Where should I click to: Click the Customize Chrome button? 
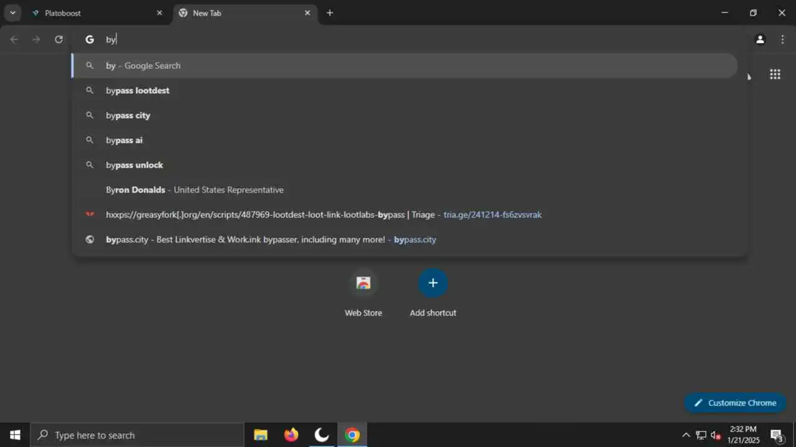735,403
